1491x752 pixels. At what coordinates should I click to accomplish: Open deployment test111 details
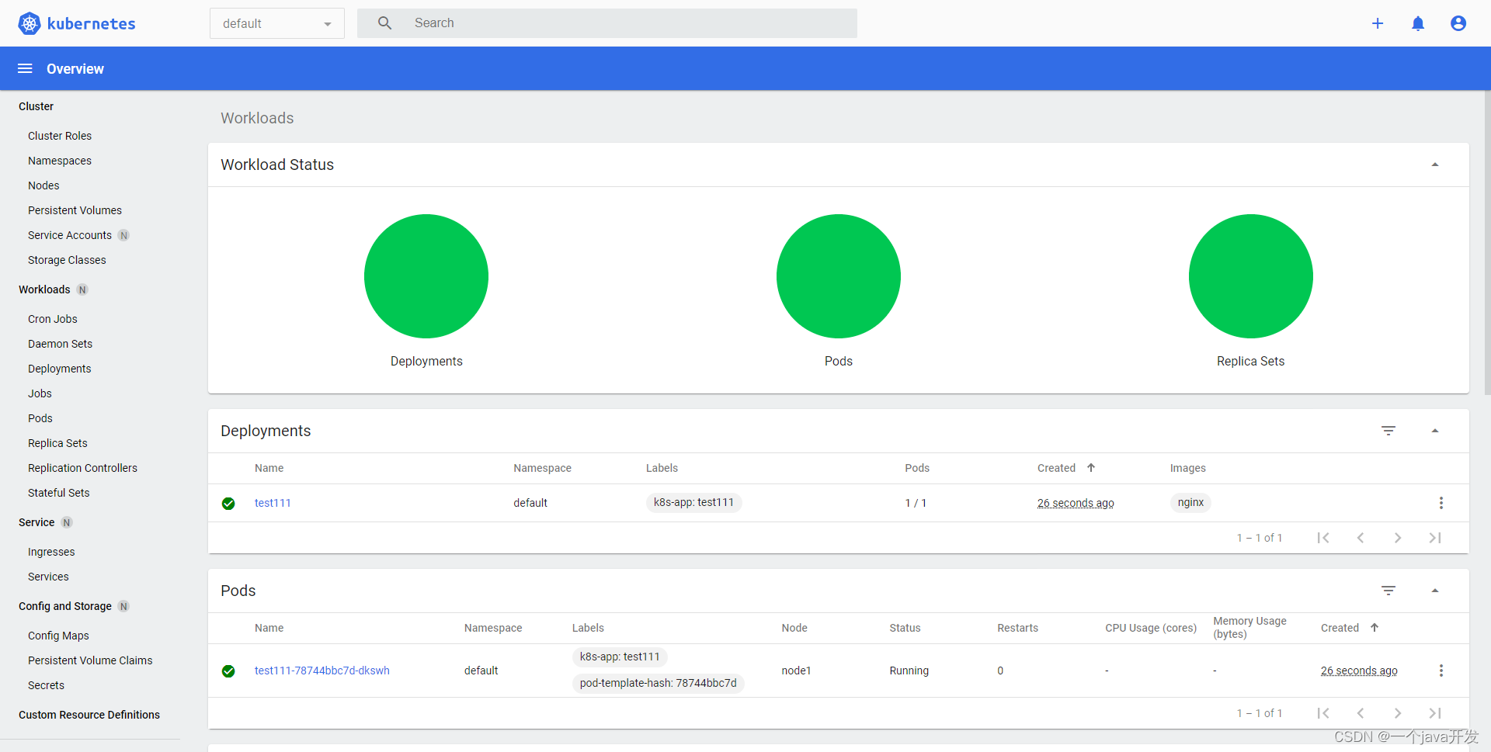click(x=272, y=503)
